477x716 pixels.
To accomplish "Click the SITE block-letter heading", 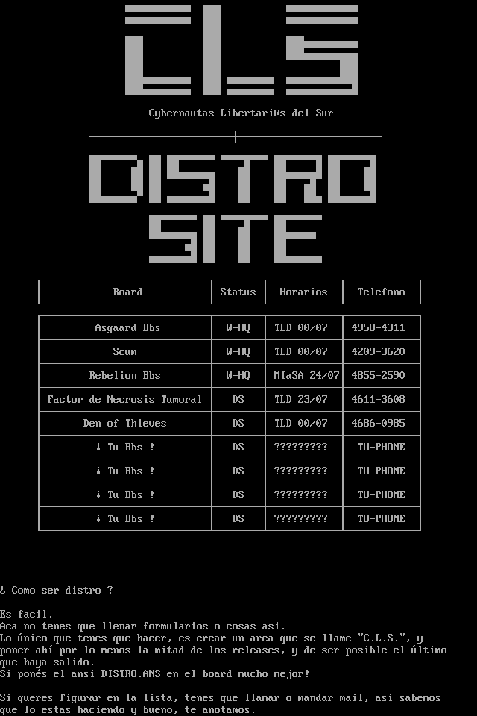I will [x=236, y=239].
